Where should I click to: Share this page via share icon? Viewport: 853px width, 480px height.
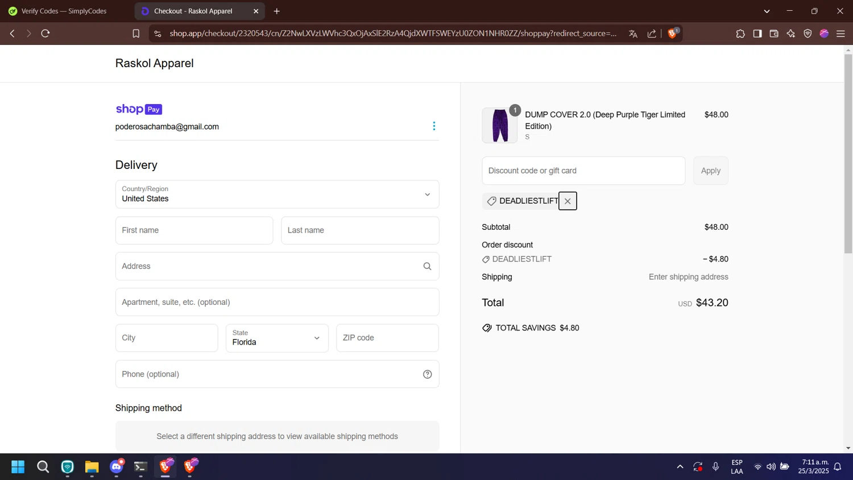pyautogui.click(x=652, y=34)
